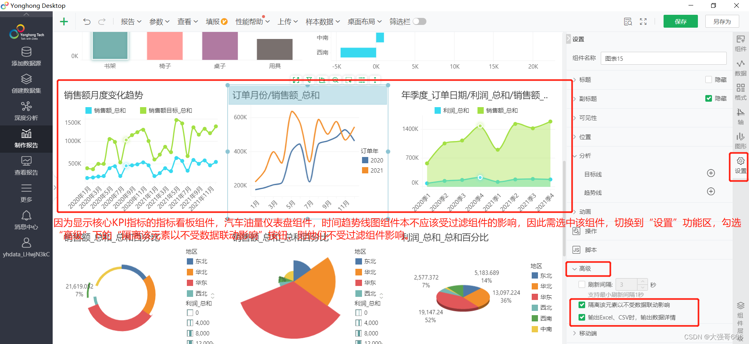Enter fullscreen mode from the toolbar
The image size is (749, 344).
click(x=643, y=21)
